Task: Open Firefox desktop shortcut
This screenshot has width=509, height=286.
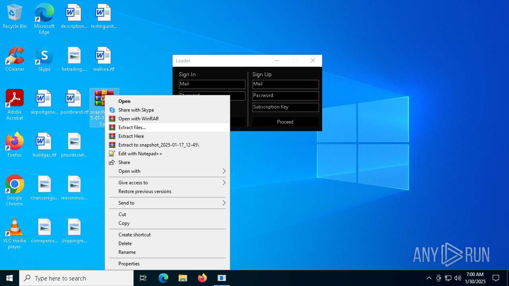Action: [x=15, y=145]
